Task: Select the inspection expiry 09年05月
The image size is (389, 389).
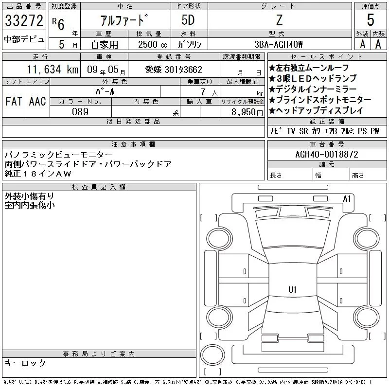Action: pos(106,70)
